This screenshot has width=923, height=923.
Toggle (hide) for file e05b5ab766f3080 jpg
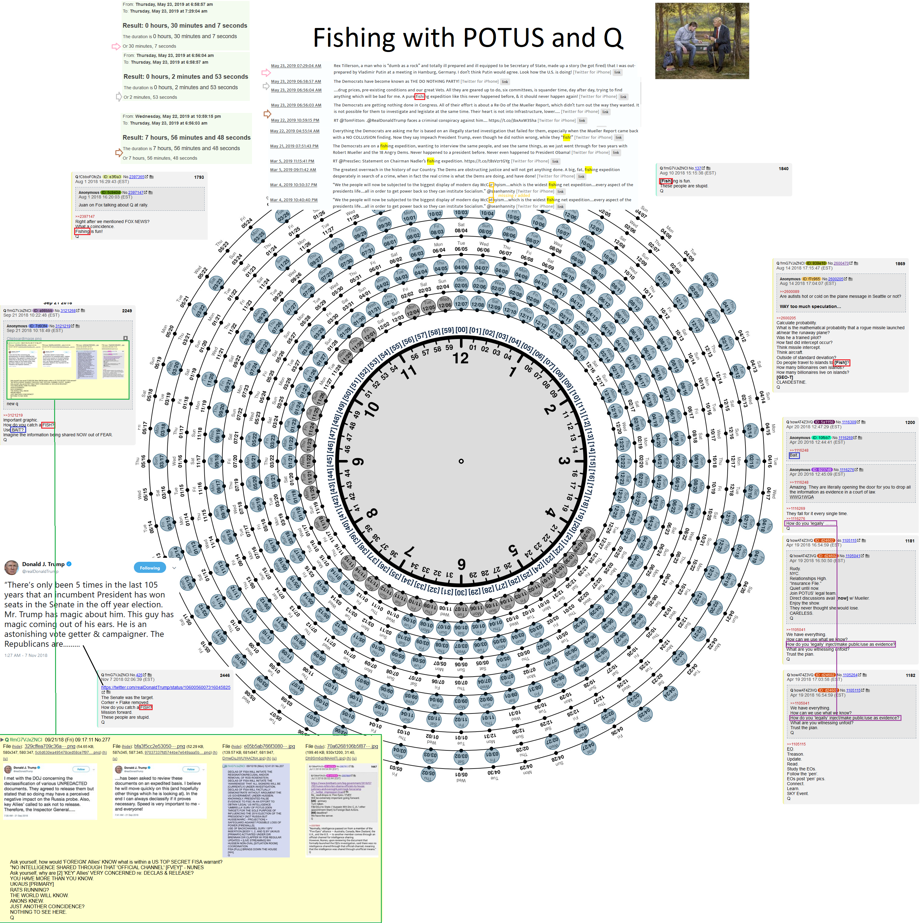tap(237, 747)
